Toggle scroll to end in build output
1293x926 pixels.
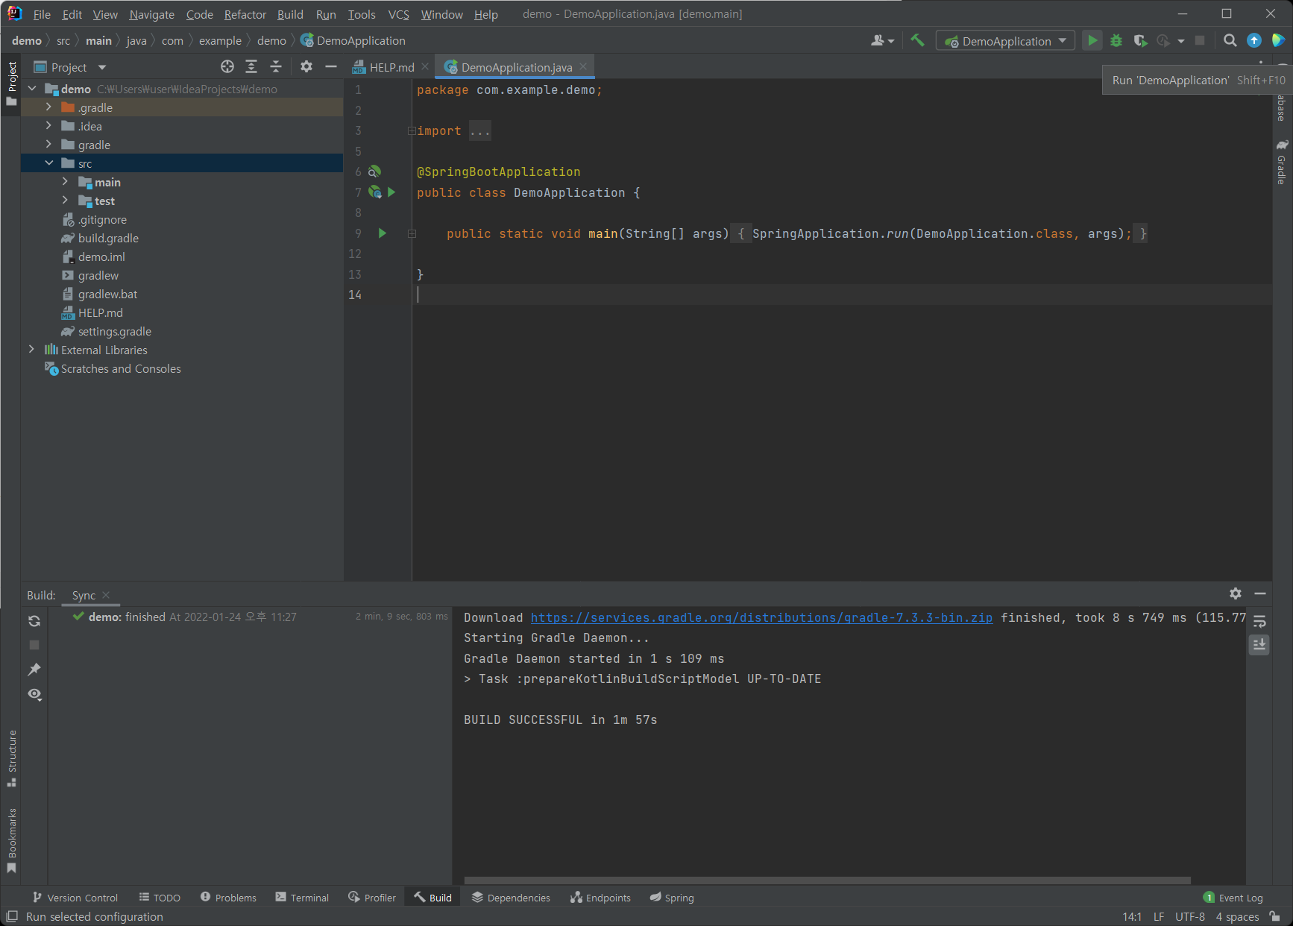pyautogui.click(x=1259, y=644)
